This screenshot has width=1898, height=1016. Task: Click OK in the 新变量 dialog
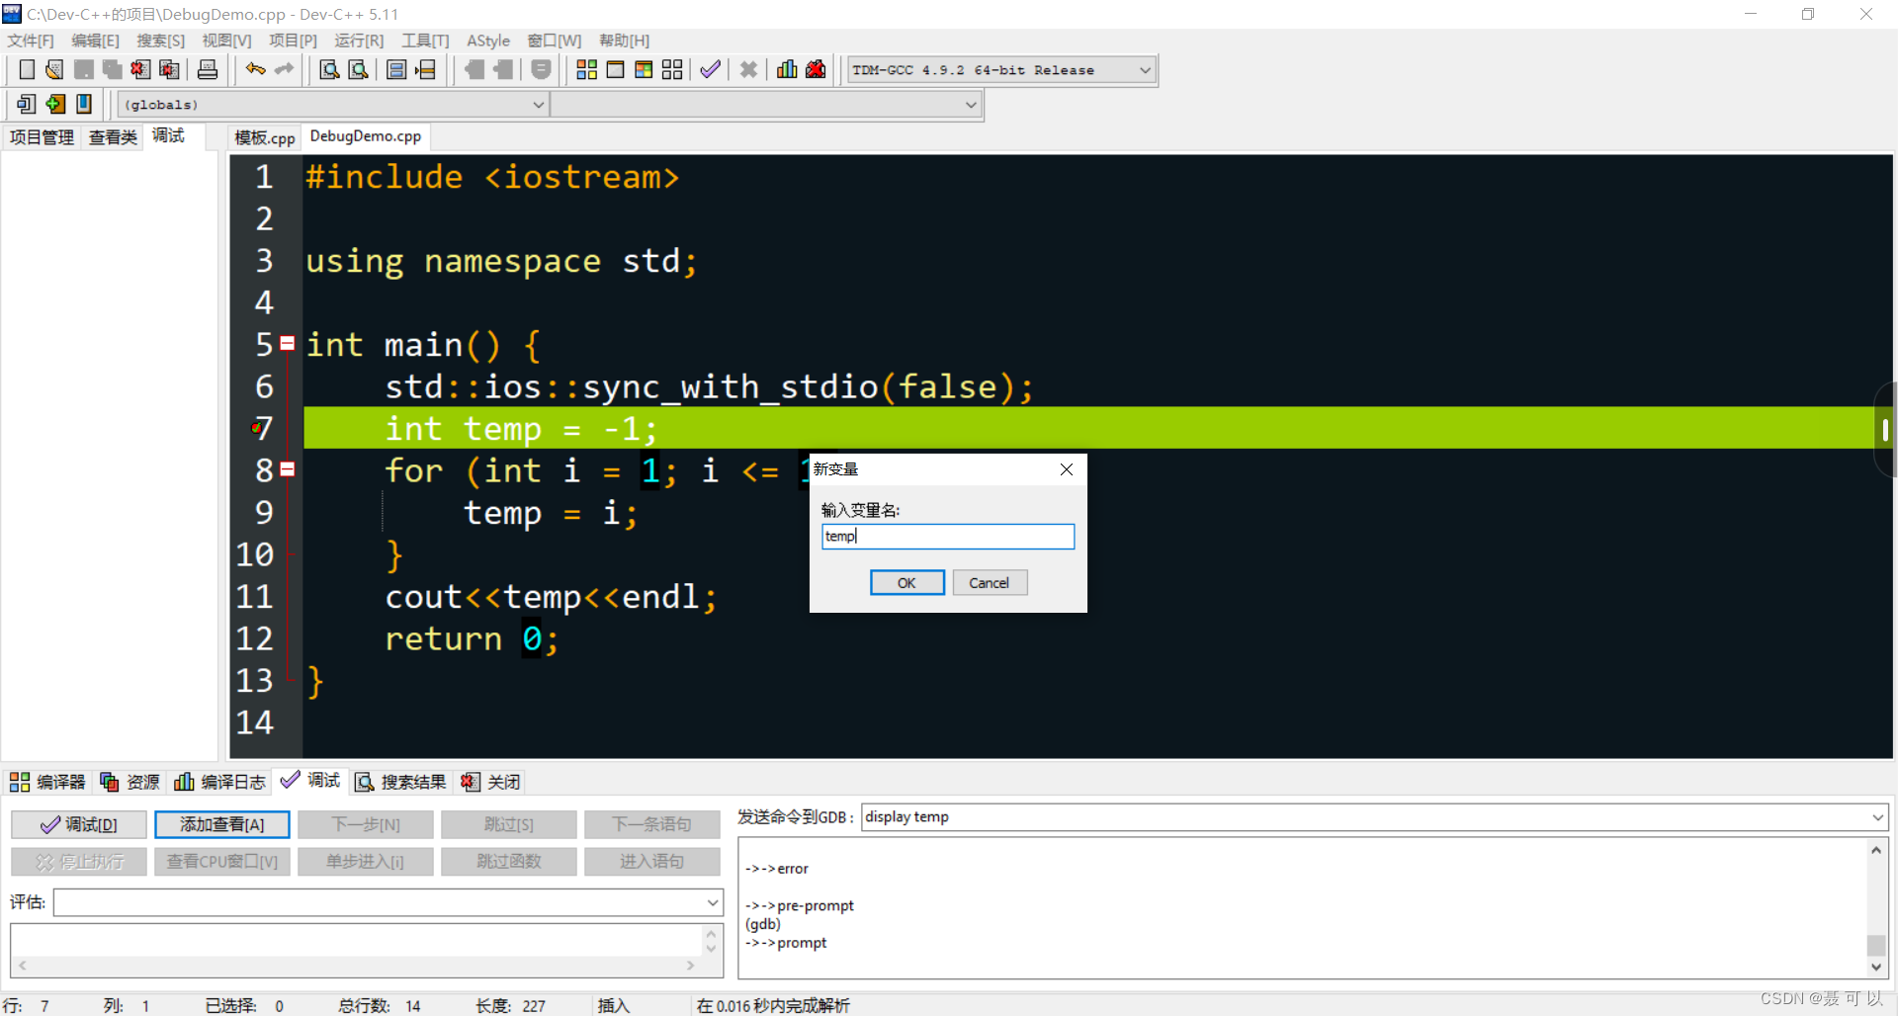pos(906,583)
